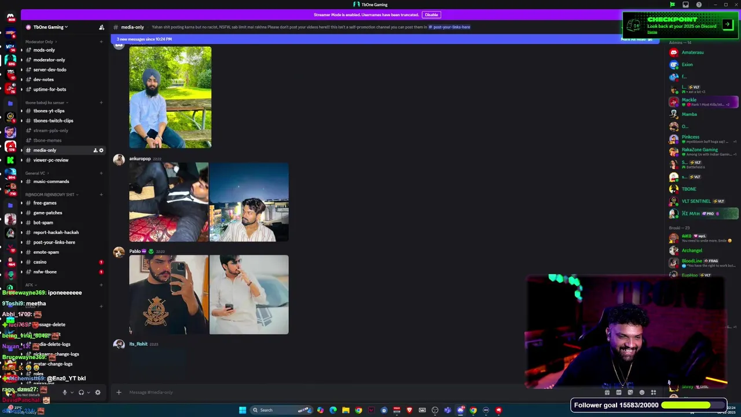The image size is (741, 417).
Task: Collapse R@NDOM R@INBOWY SHIT category
Action: (x=52, y=195)
